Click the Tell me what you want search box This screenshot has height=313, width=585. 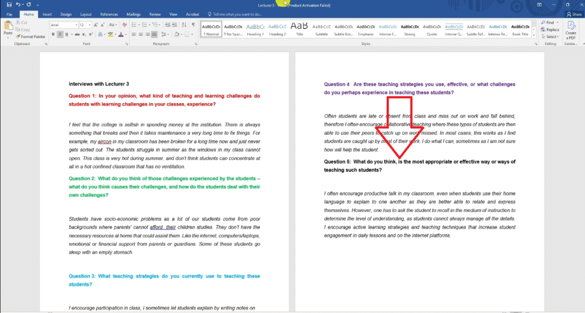click(238, 14)
